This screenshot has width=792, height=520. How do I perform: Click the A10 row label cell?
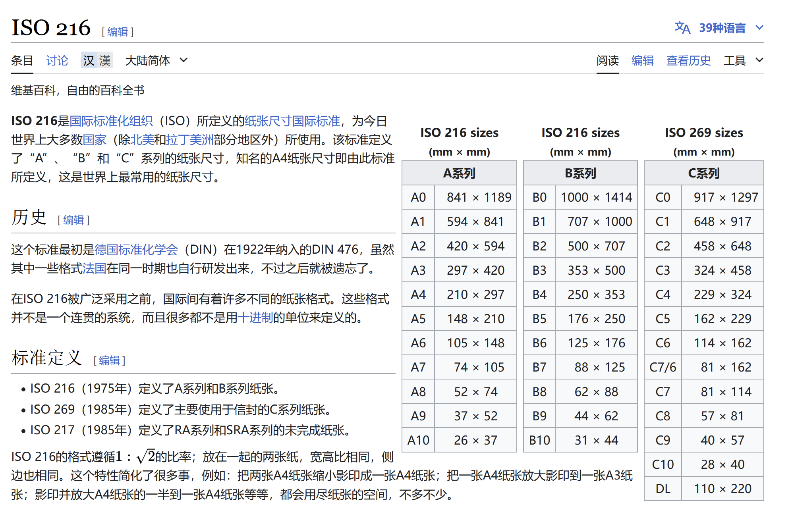(x=418, y=440)
